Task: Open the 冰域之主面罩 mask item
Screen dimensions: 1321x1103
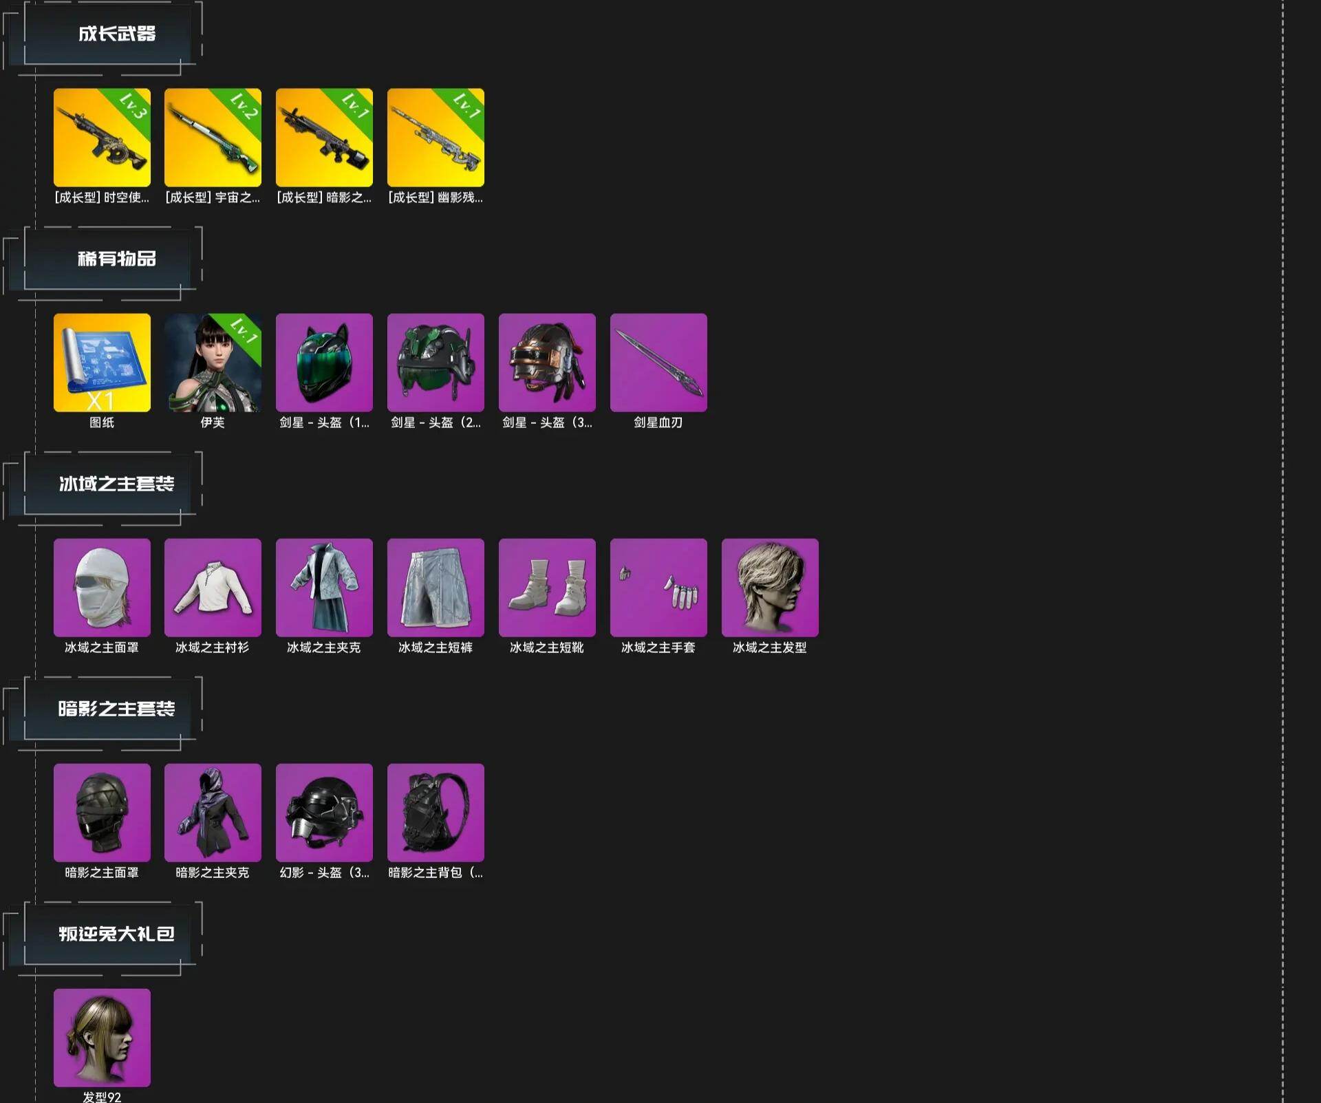Action: [102, 588]
